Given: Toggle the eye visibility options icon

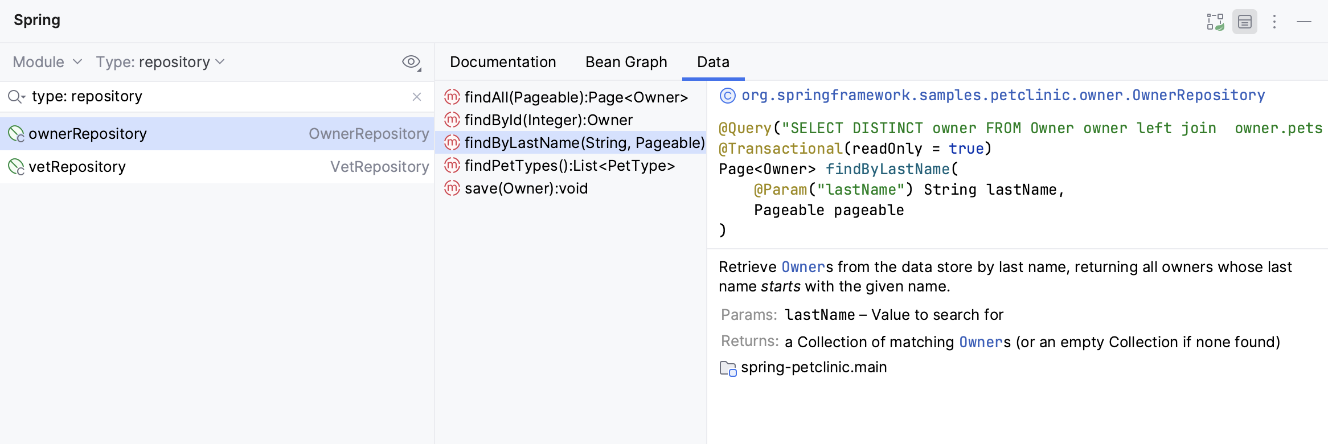Looking at the screenshot, I should (x=411, y=62).
